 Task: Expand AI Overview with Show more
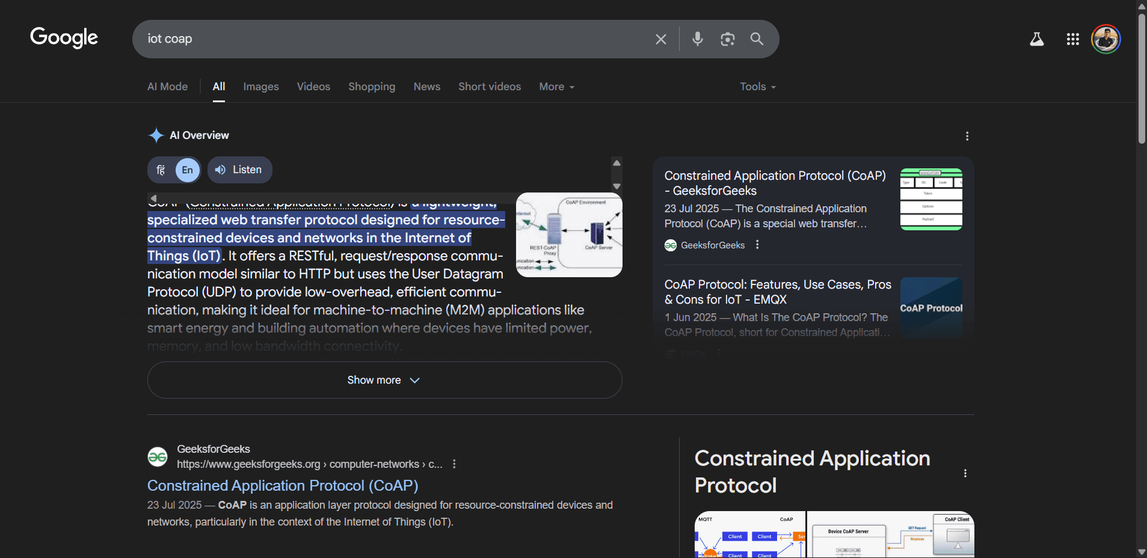click(x=385, y=380)
